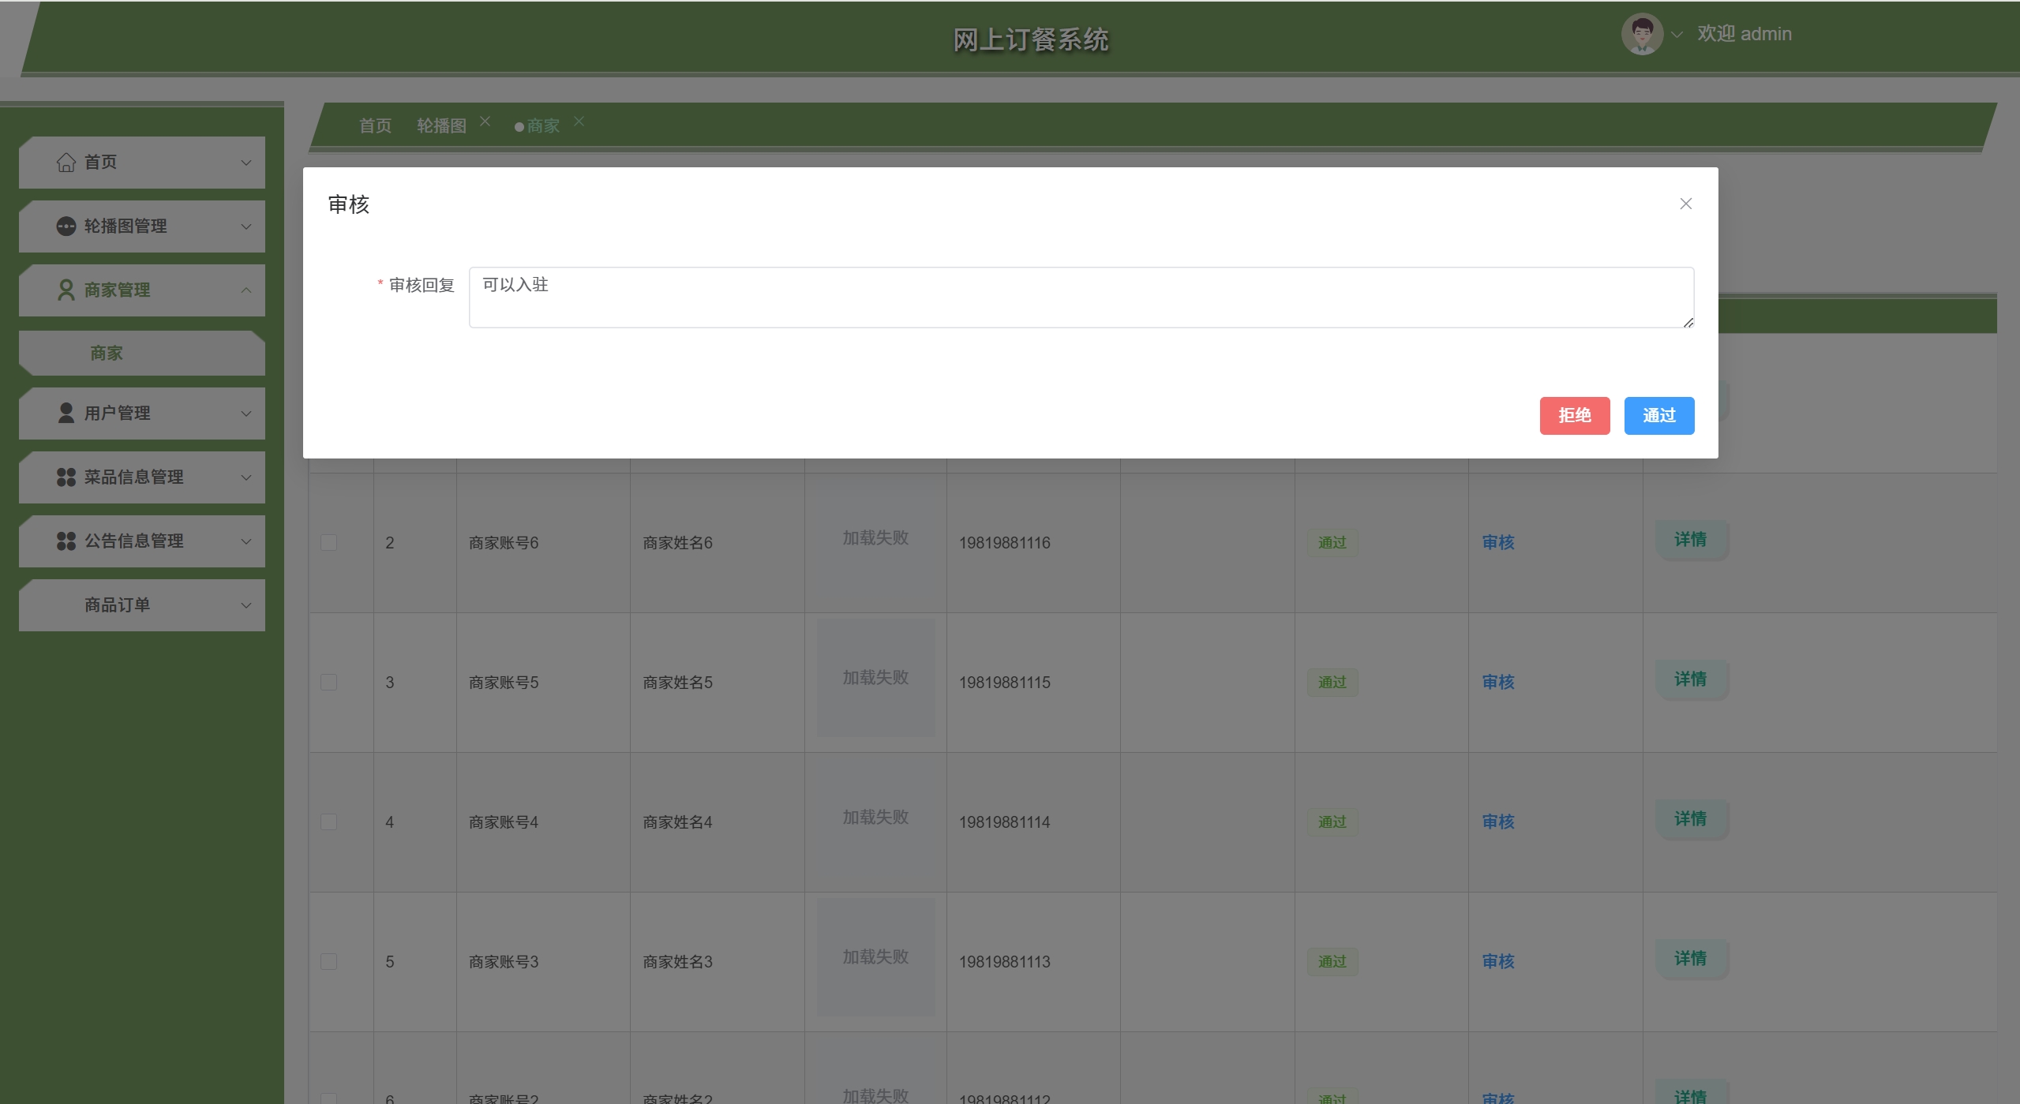Image resolution: width=2020 pixels, height=1104 pixels.
Task: Click into the 审核回复 text area
Action: 1081,298
